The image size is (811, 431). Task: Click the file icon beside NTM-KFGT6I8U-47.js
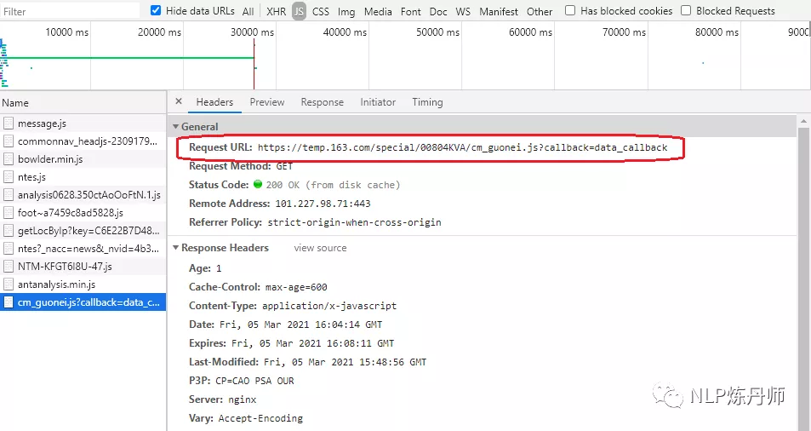click(x=9, y=267)
